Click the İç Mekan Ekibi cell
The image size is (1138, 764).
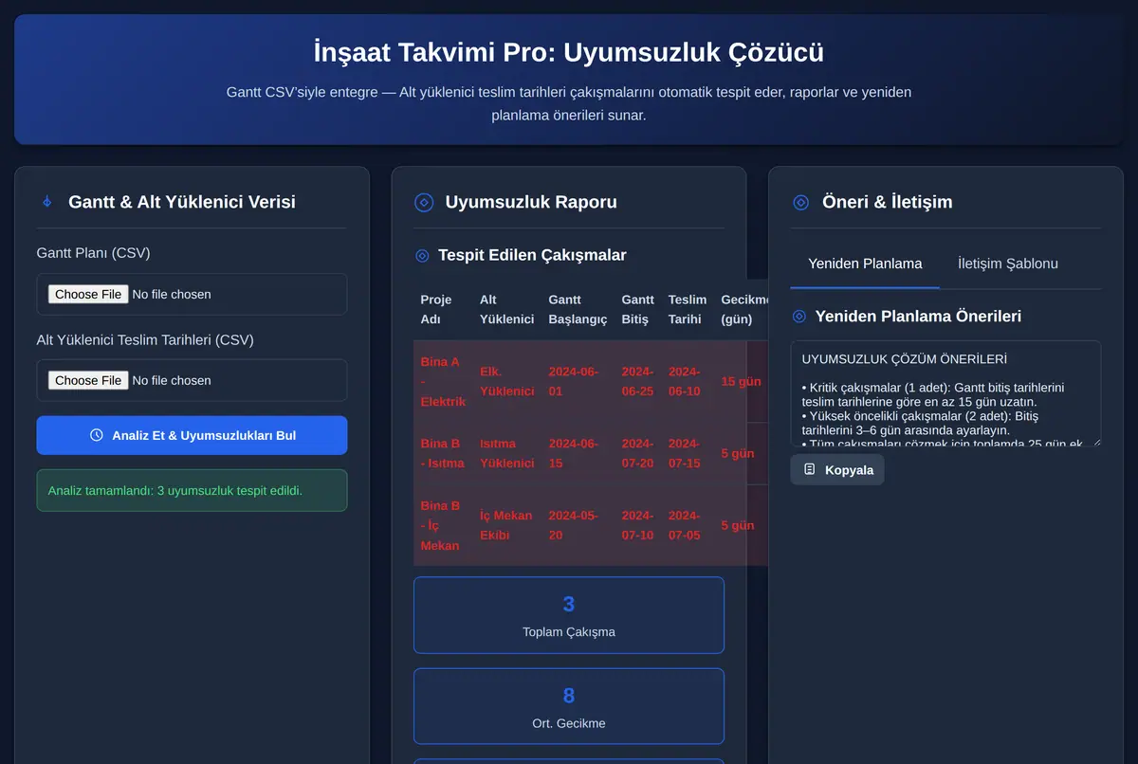click(506, 525)
